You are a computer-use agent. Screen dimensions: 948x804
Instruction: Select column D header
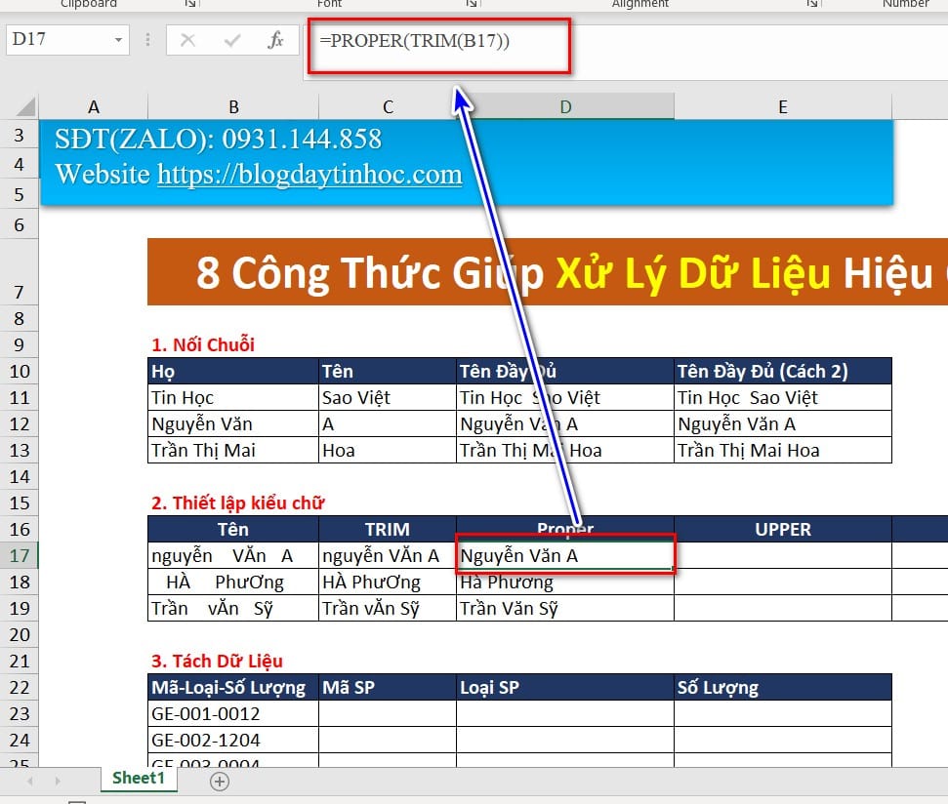click(565, 107)
